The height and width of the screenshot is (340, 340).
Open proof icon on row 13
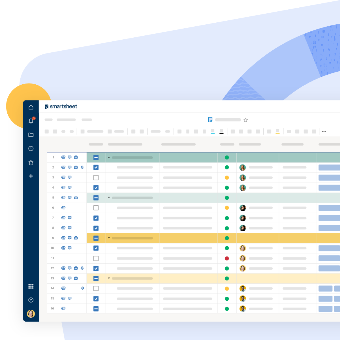(x=76, y=278)
